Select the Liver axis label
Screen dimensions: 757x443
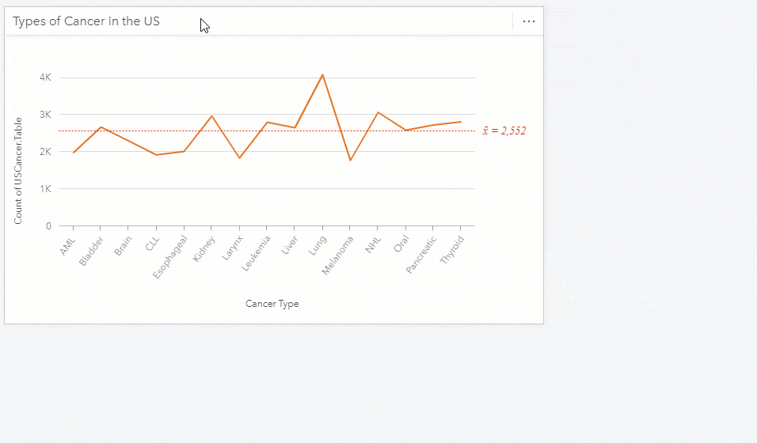click(x=290, y=245)
